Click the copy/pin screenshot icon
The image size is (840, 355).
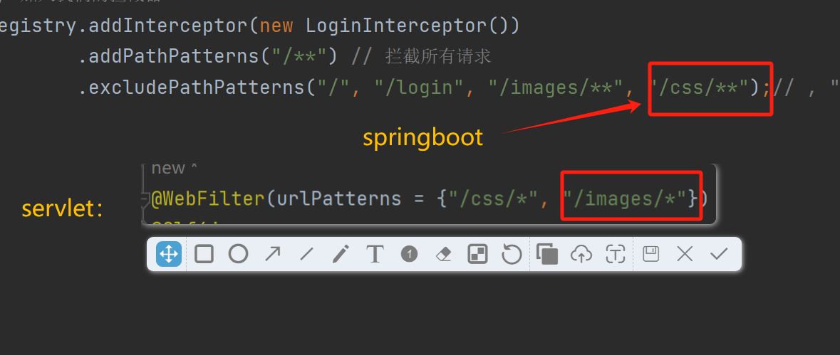(x=547, y=254)
